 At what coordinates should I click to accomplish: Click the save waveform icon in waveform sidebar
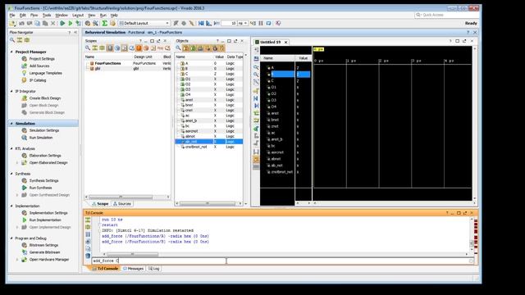(256, 58)
